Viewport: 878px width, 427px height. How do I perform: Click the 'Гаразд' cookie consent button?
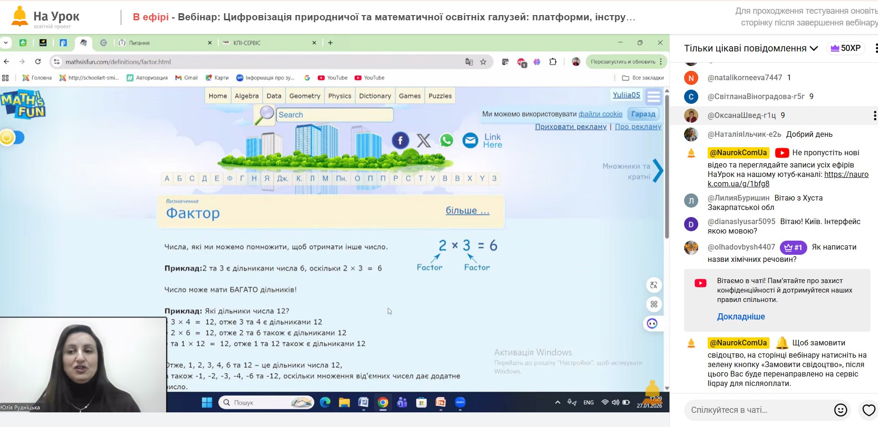[x=643, y=114]
